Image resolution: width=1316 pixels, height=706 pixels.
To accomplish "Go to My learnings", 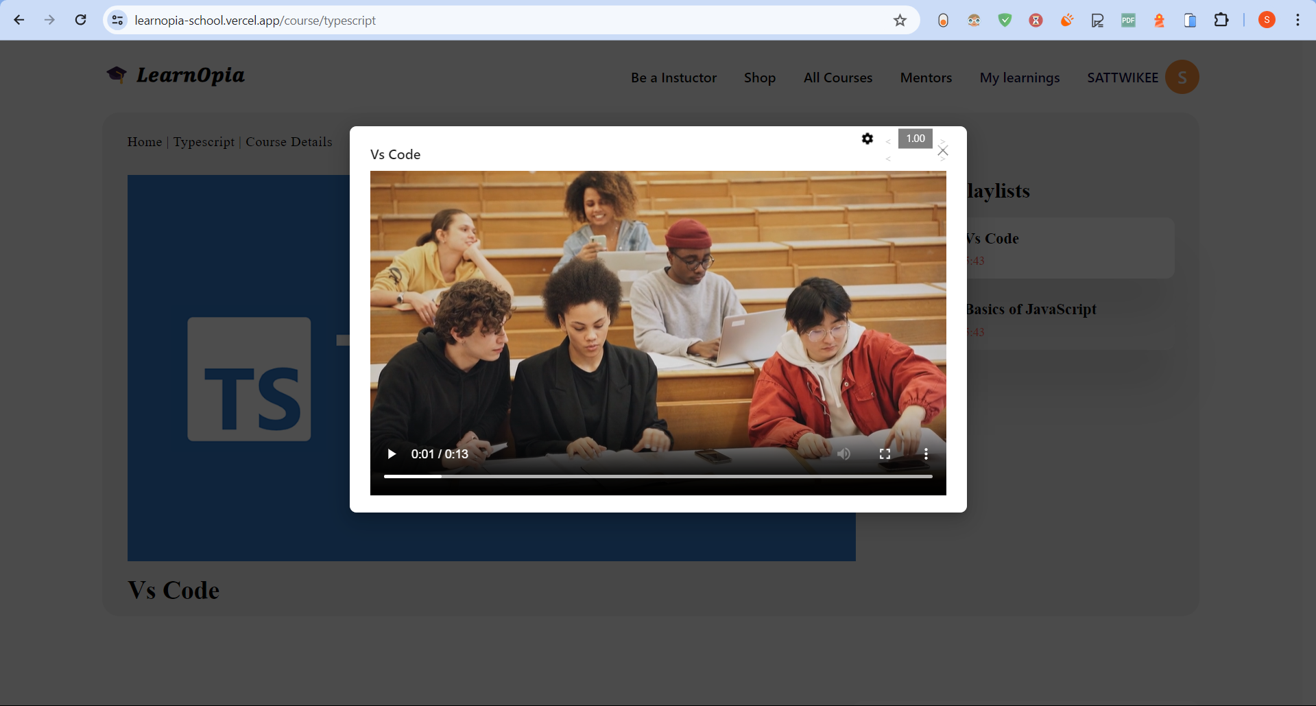I will tap(1020, 78).
